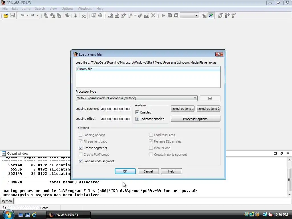Click the Kernel options 2 button
292x219 pixels.
tap(208, 109)
